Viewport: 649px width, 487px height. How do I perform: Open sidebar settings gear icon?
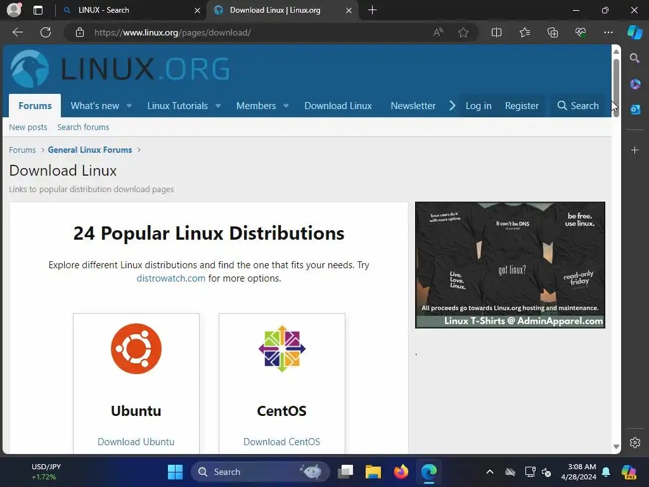coord(635,442)
